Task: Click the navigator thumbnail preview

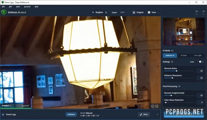Action: 184,32
